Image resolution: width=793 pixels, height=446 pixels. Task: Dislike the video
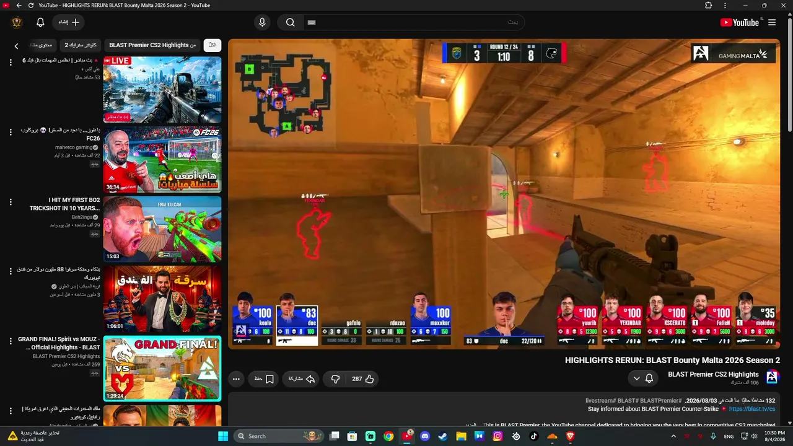[335, 379]
